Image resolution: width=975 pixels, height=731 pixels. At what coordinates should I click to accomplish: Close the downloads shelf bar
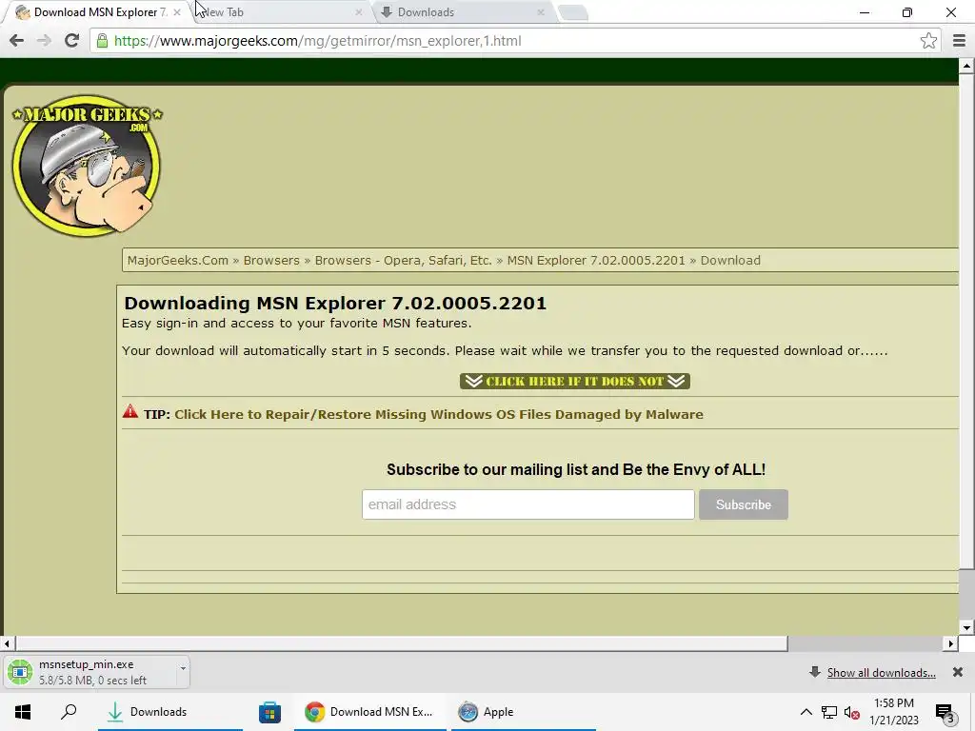958,672
